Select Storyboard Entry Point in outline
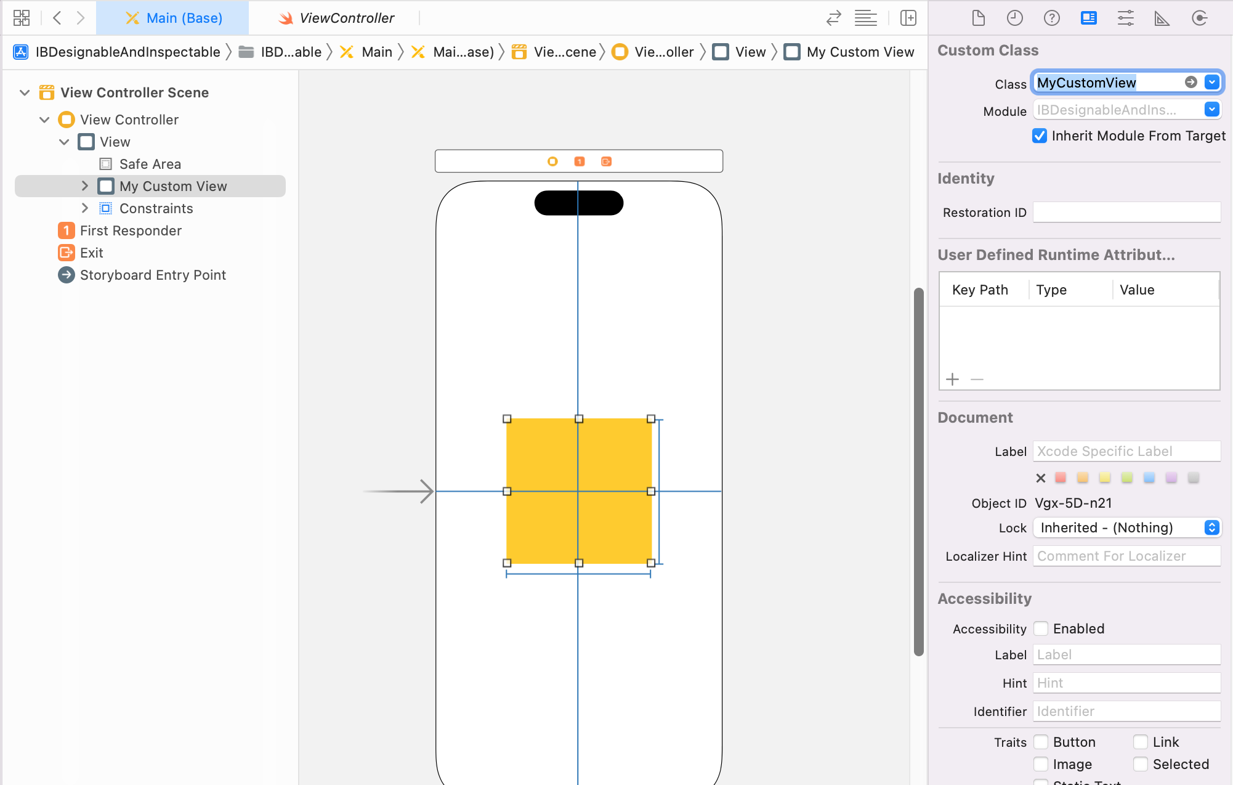Viewport: 1233px width, 785px height. (153, 275)
